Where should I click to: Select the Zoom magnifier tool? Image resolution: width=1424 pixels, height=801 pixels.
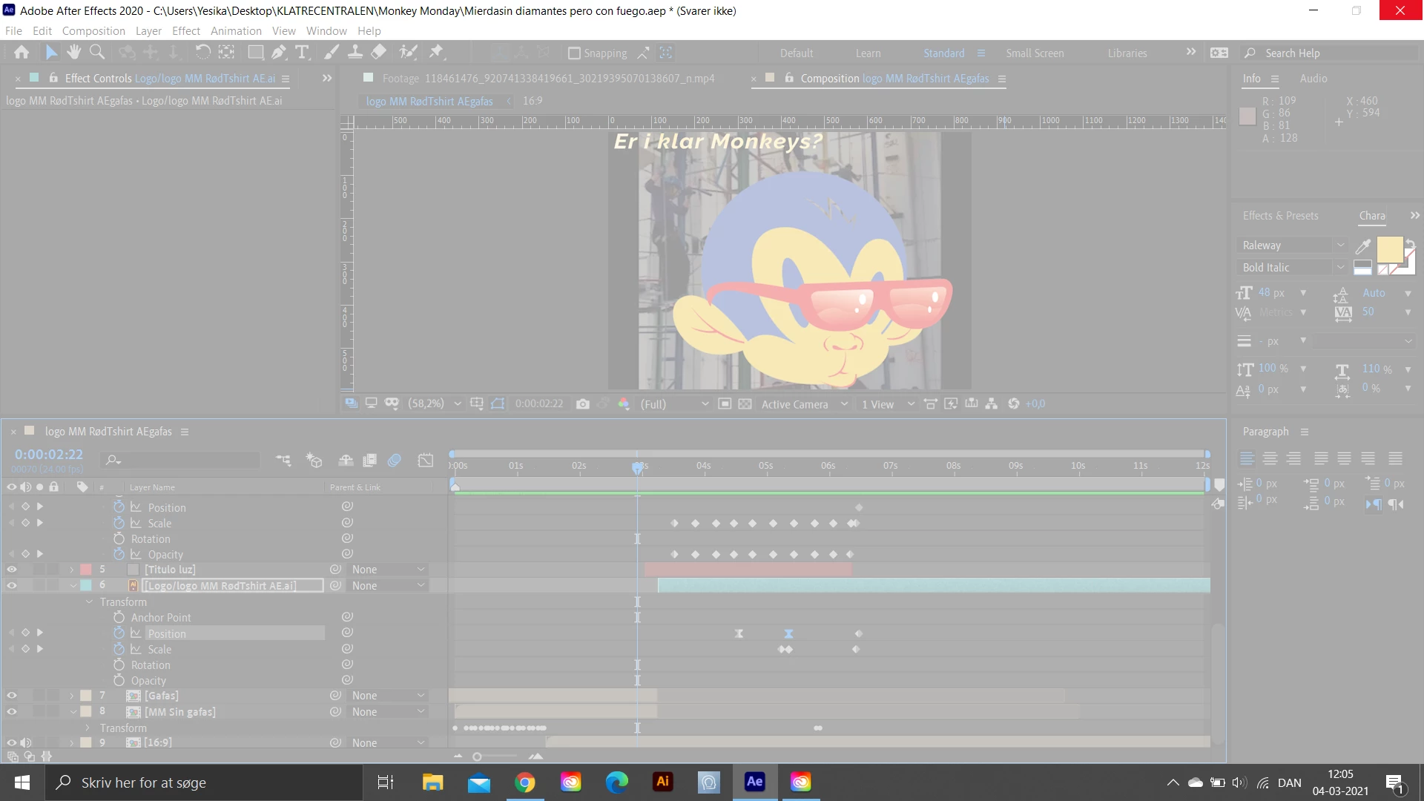click(x=97, y=52)
